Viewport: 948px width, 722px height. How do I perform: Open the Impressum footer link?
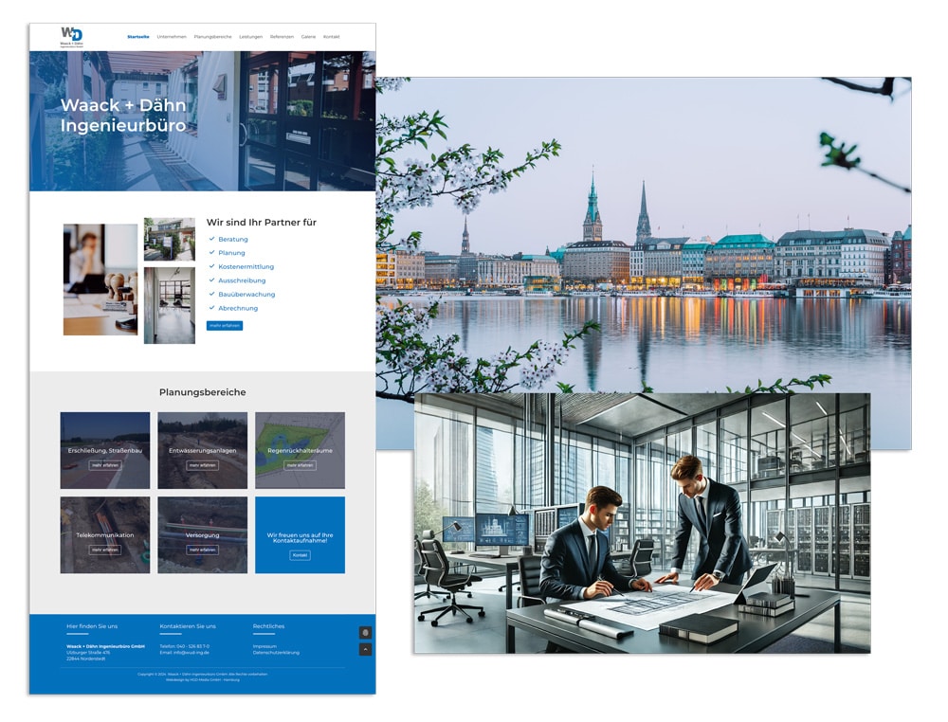click(265, 646)
